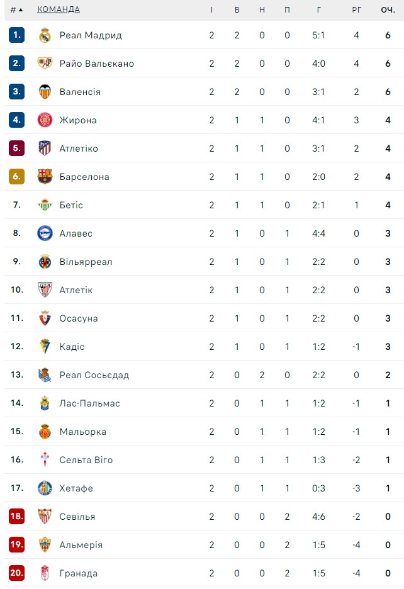Image resolution: width=404 pixels, height=589 pixels.
Task: Select the Girona club crest
Action: tap(45, 120)
